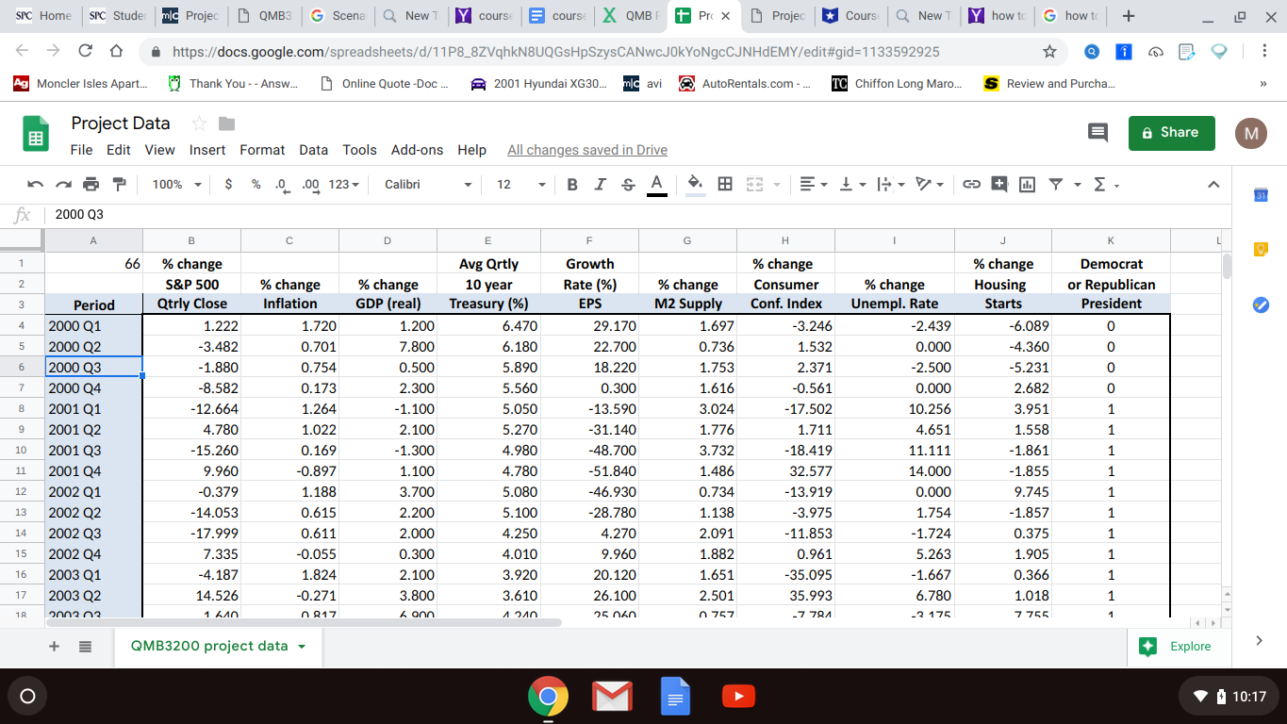Open text wrapping dropdown
The image size is (1287, 724).
coord(890,185)
